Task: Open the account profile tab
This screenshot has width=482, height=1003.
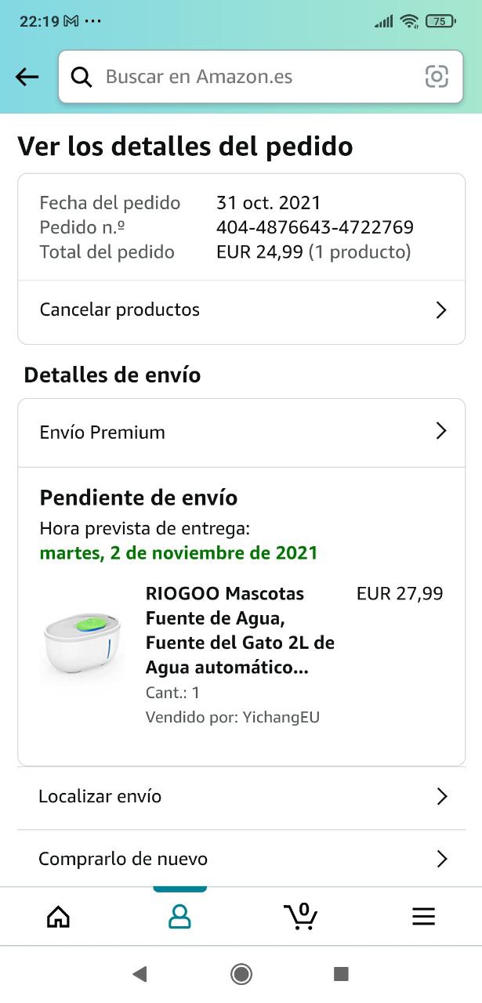Action: click(x=179, y=916)
